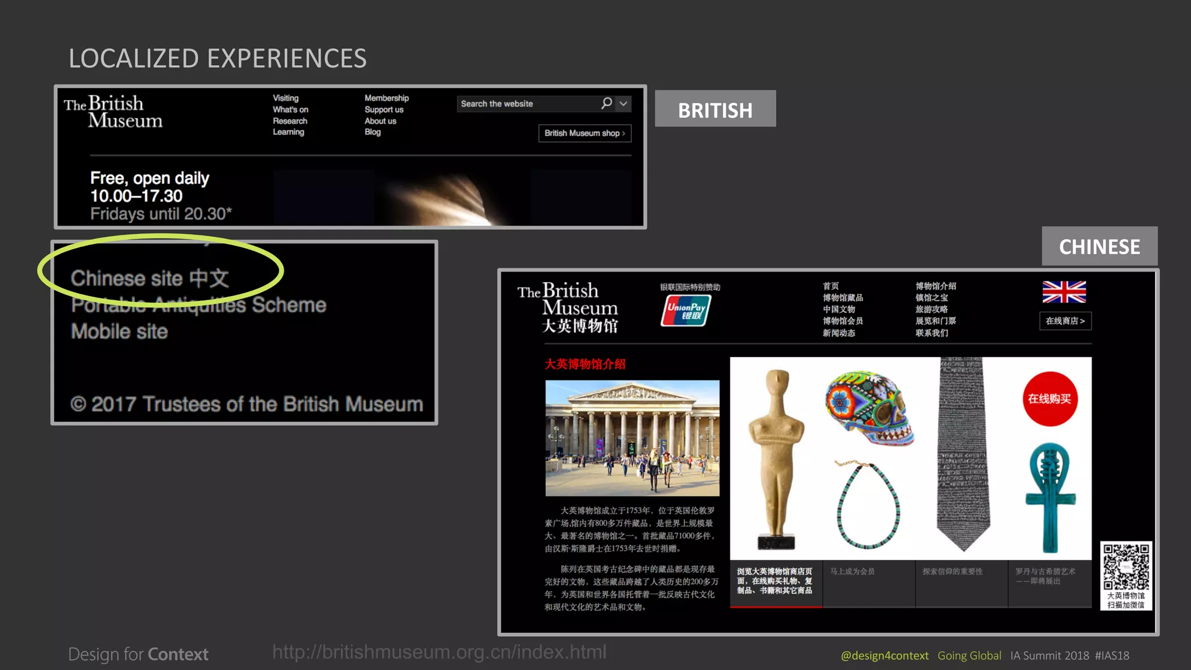Open the 博物馆介绍 menu item
The height and width of the screenshot is (670, 1191).
coord(936,286)
